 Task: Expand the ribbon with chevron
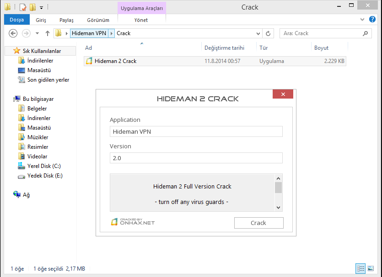click(x=362, y=20)
